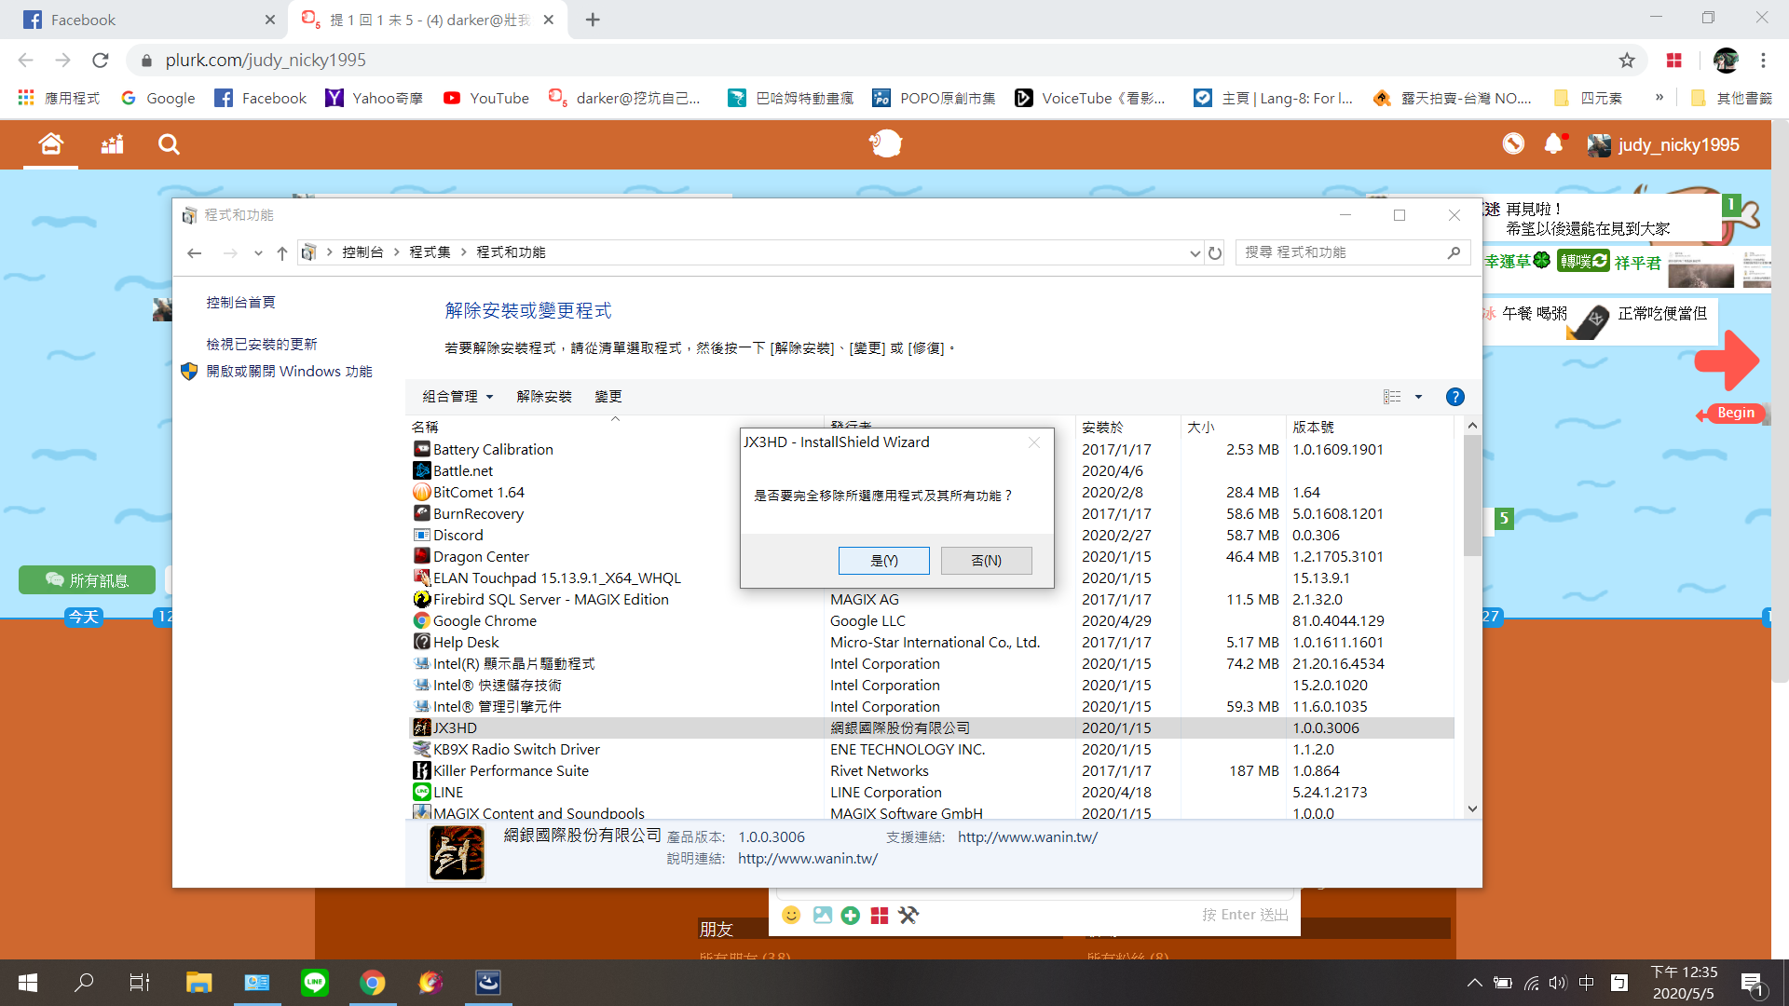The height and width of the screenshot is (1006, 1789).
Task: Bookmark page with star icon
Action: 1627,61
